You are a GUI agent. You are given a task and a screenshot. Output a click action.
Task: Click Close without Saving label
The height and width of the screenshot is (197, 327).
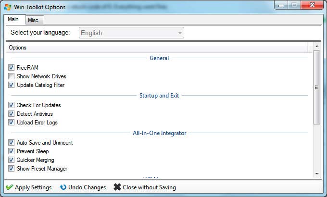(150, 187)
